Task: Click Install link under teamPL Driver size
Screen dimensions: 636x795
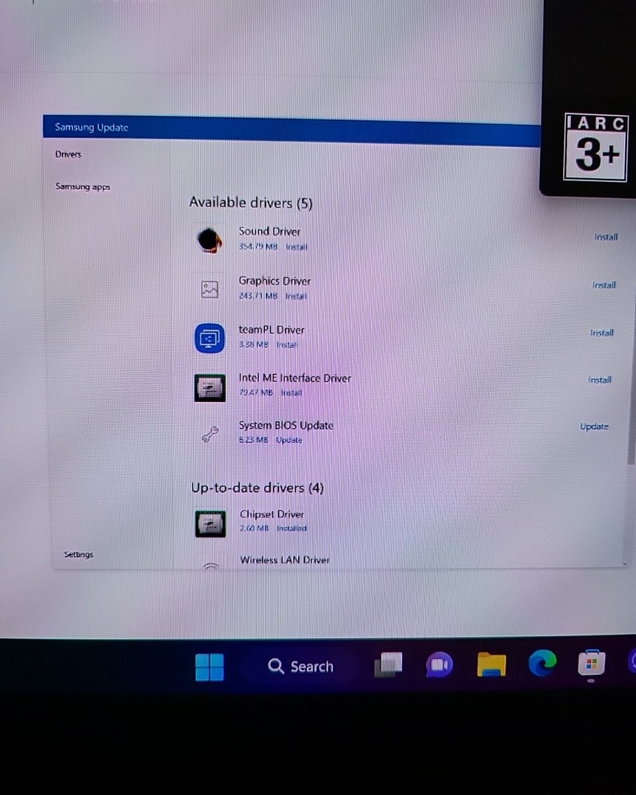Action: pos(286,345)
